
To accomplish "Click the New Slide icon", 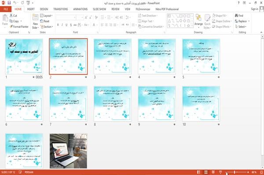I will point(35,18).
